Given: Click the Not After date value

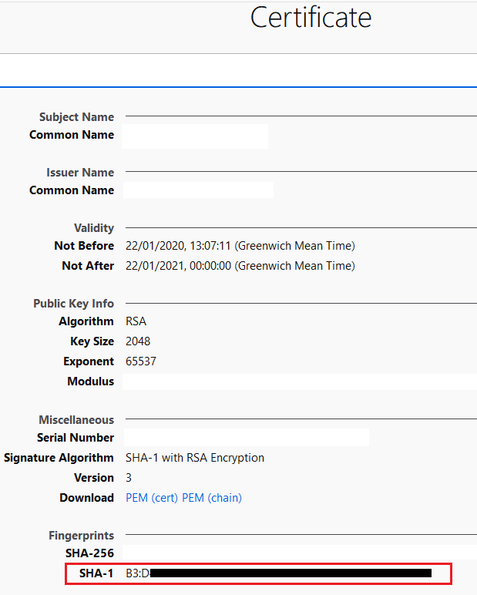Looking at the screenshot, I should [x=240, y=266].
